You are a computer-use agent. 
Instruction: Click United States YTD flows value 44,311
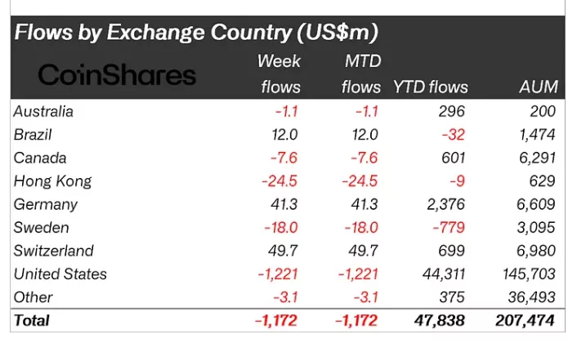pyautogui.click(x=442, y=274)
